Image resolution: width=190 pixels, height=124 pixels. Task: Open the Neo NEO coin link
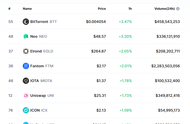[39, 36]
